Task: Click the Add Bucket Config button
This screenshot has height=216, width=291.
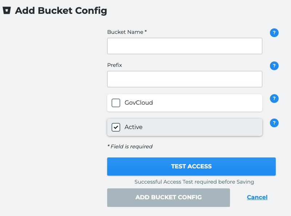Action: (168, 197)
